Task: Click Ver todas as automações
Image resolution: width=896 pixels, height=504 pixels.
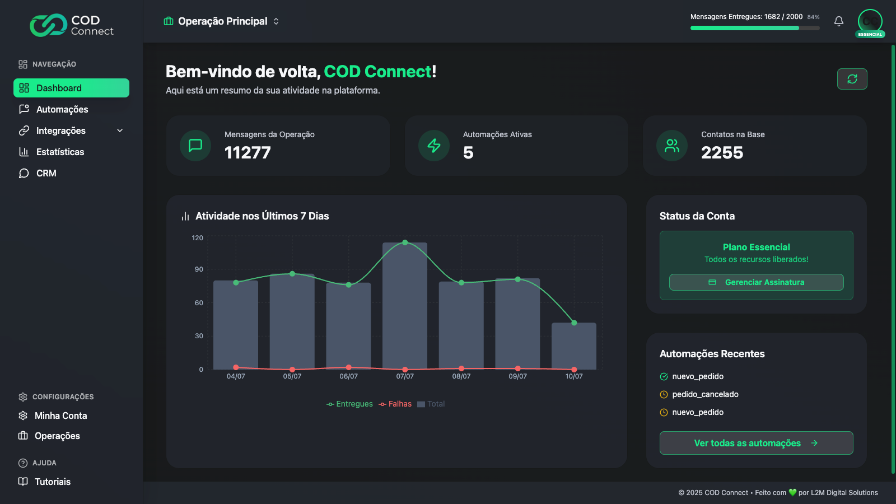Action: [x=757, y=443]
